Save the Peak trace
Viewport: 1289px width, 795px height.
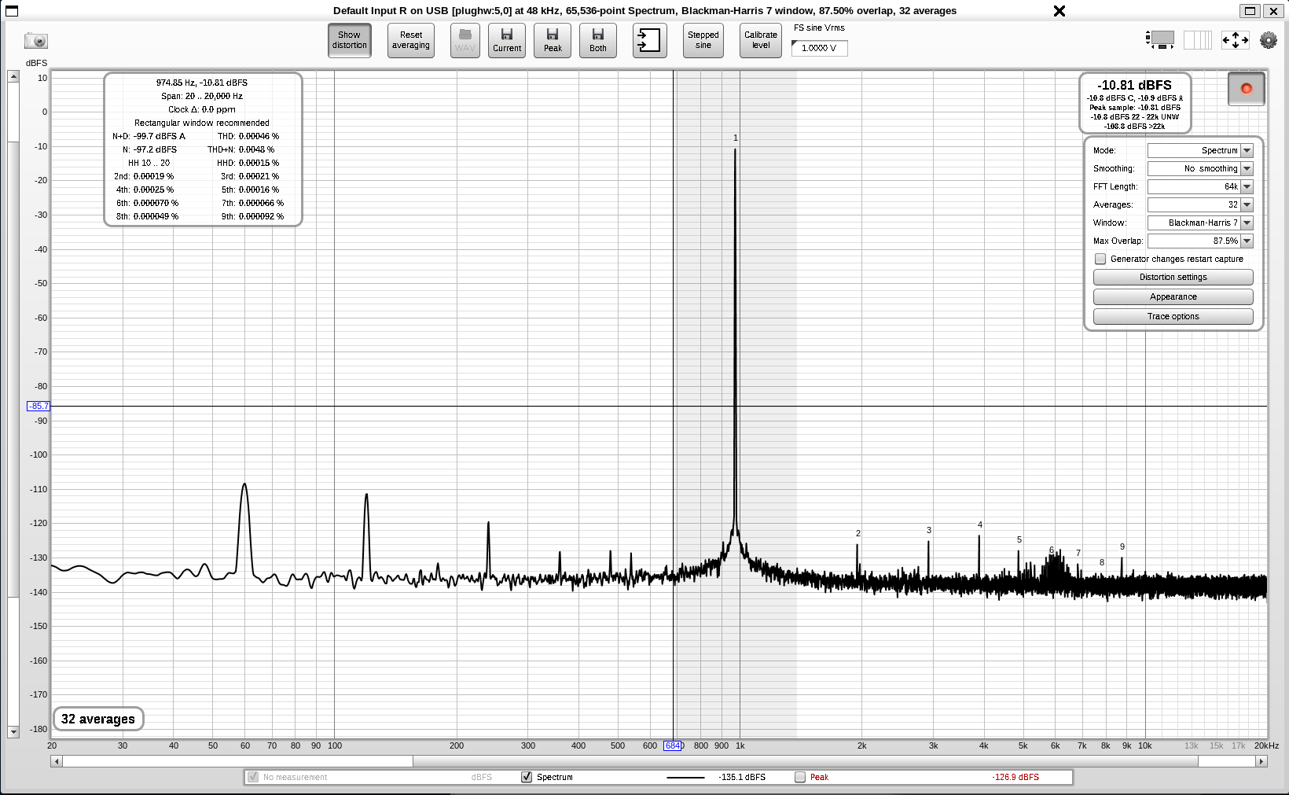point(553,40)
